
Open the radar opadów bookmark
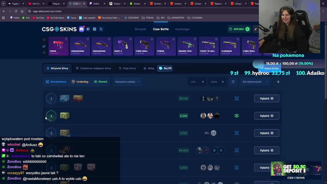[87, 18]
